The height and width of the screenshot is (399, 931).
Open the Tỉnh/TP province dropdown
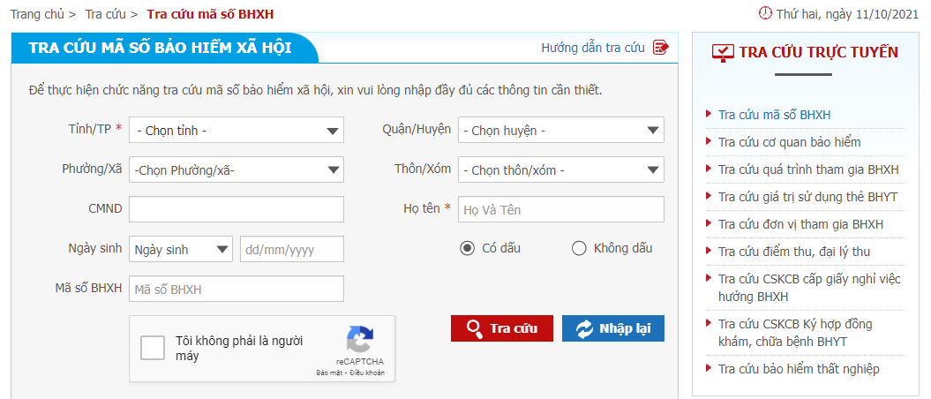(237, 130)
